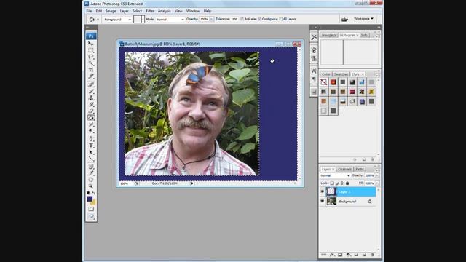Change screen mode at toolbox bottom
The image size is (466, 262).
point(91,217)
